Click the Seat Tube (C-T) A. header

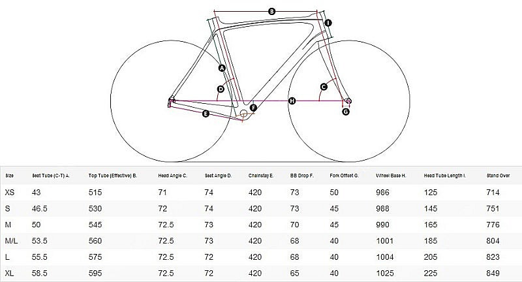[x=51, y=176]
